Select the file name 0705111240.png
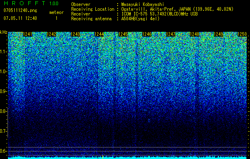This screenshot has height=159, width=250. pyautogui.click(x=20, y=10)
